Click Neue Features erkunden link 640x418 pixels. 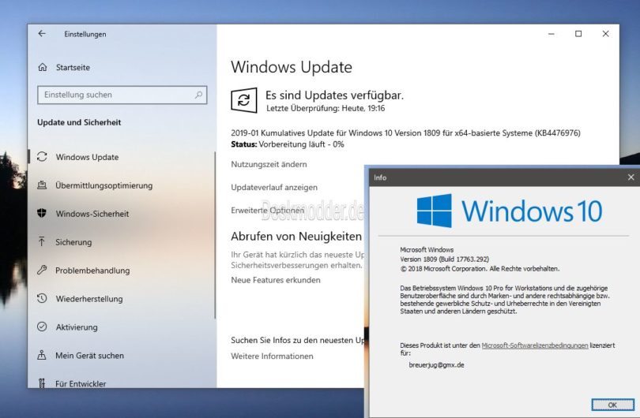coord(275,280)
